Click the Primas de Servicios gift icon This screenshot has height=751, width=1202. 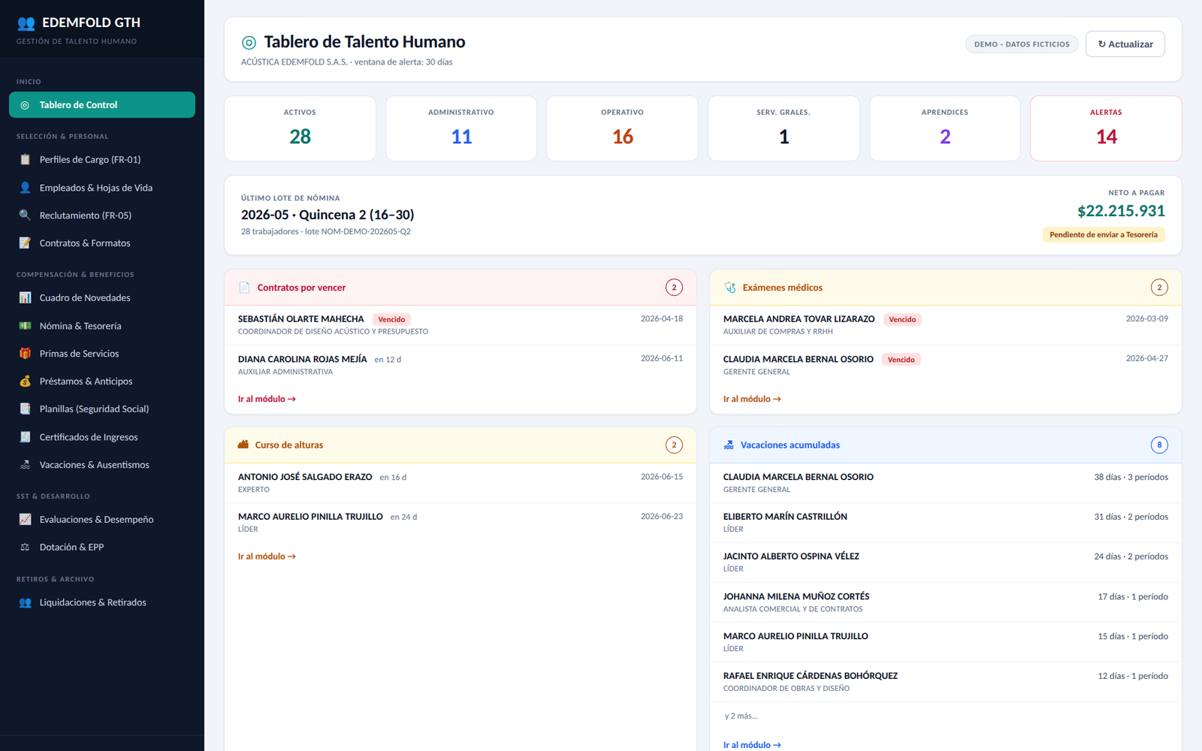click(25, 354)
